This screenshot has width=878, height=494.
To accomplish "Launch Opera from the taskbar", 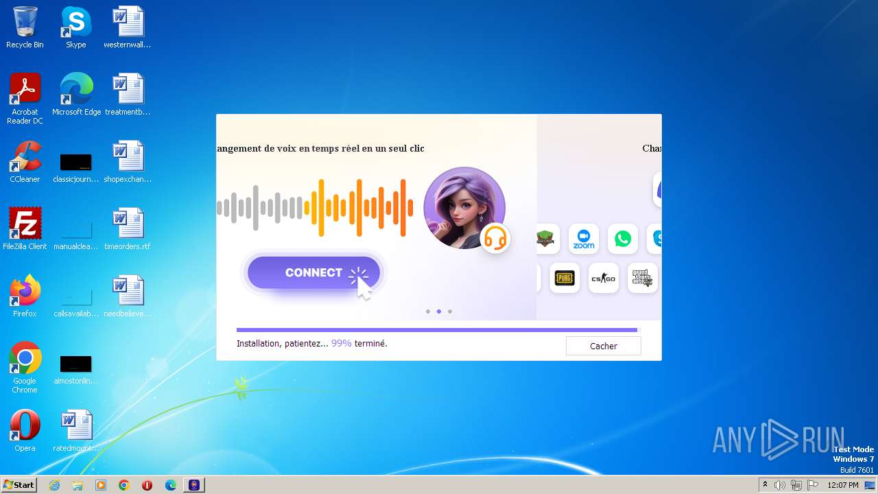I will [x=147, y=485].
